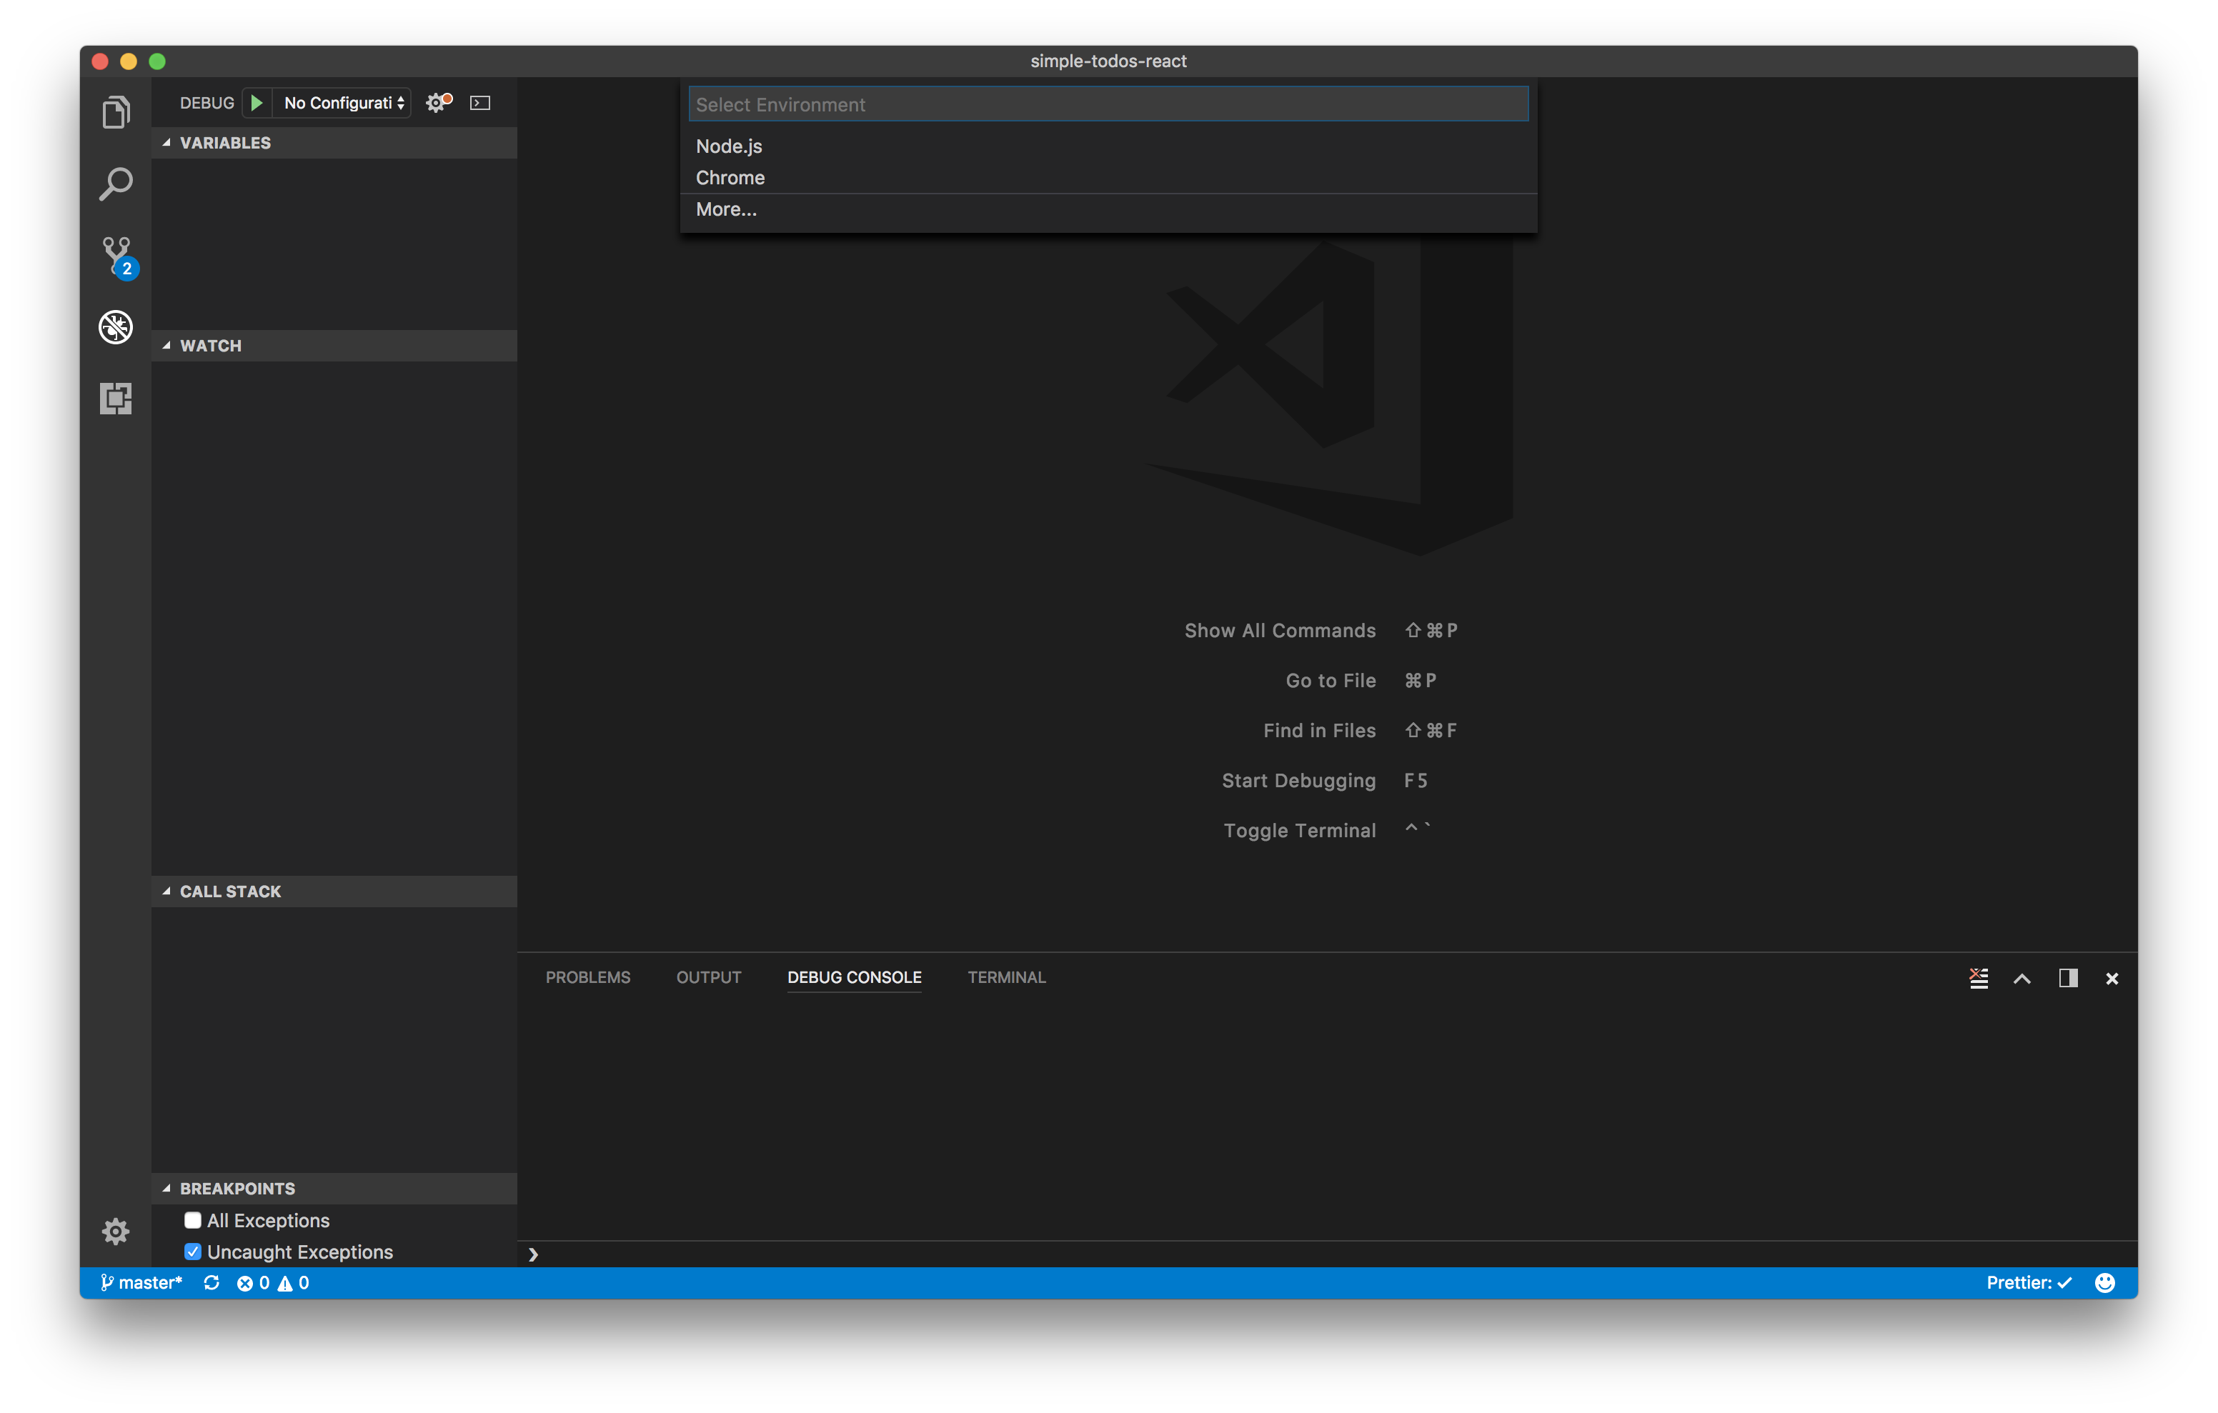Show errors count in status bar
The image size is (2218, 1413).
pyautogui.click(x=253, y=1282)
